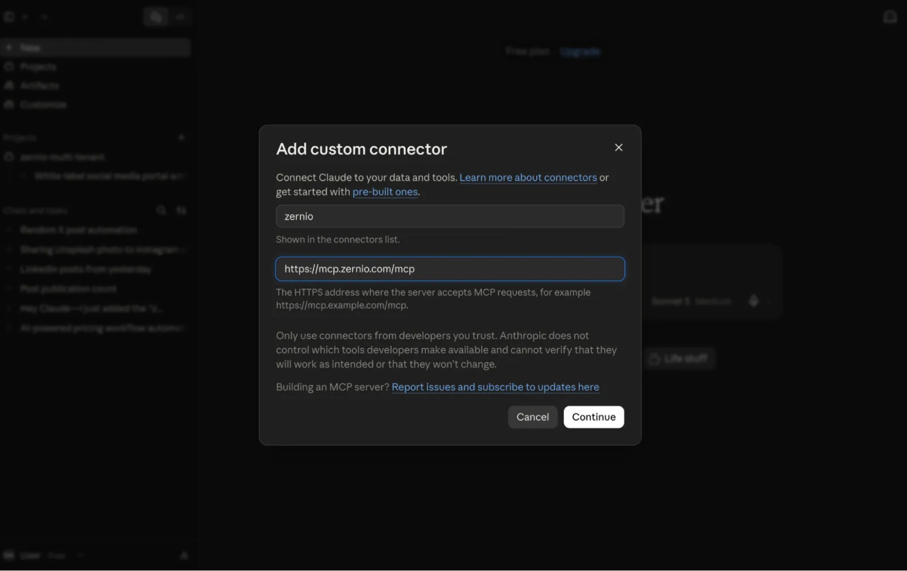Open Report issues and subscribe to updates link
The height and width of the screenshot is (571, 907).
click(x=495, y=387)
